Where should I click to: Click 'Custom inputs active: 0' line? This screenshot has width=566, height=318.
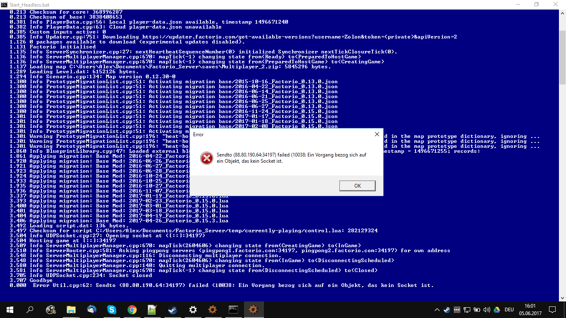coord(58,32)
